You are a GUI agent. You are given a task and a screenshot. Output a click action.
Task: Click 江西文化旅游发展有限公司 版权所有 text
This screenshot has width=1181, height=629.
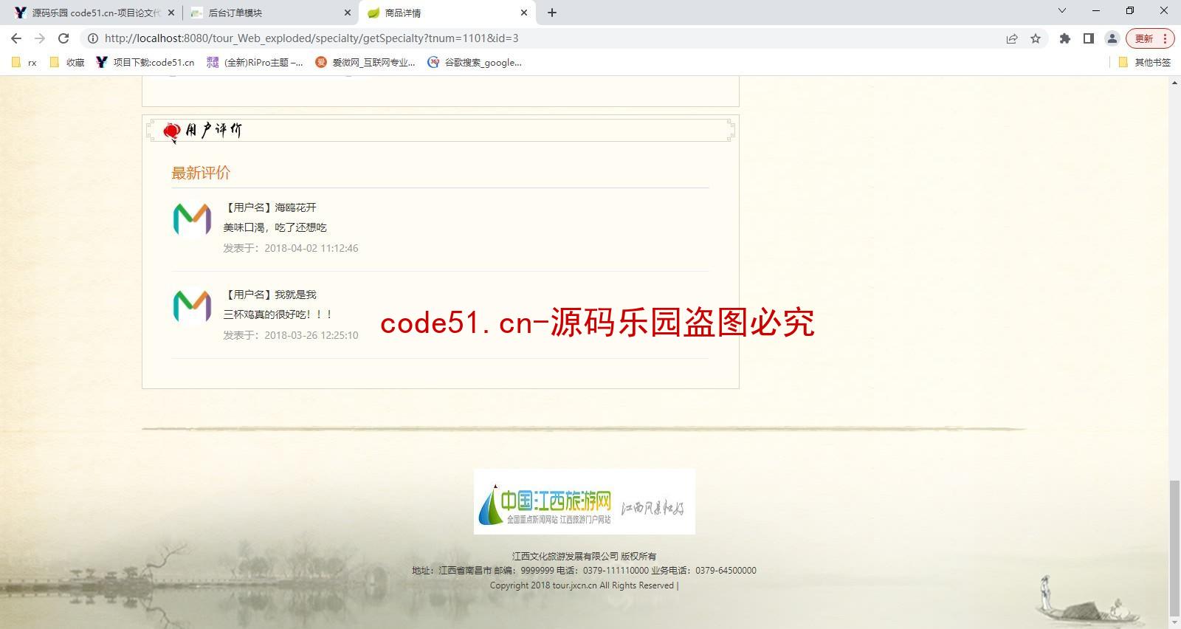(584, 556)
